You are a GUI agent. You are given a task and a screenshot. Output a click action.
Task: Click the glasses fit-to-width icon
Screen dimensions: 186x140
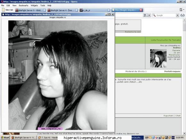pyautogui.click(x=182, y=15)
